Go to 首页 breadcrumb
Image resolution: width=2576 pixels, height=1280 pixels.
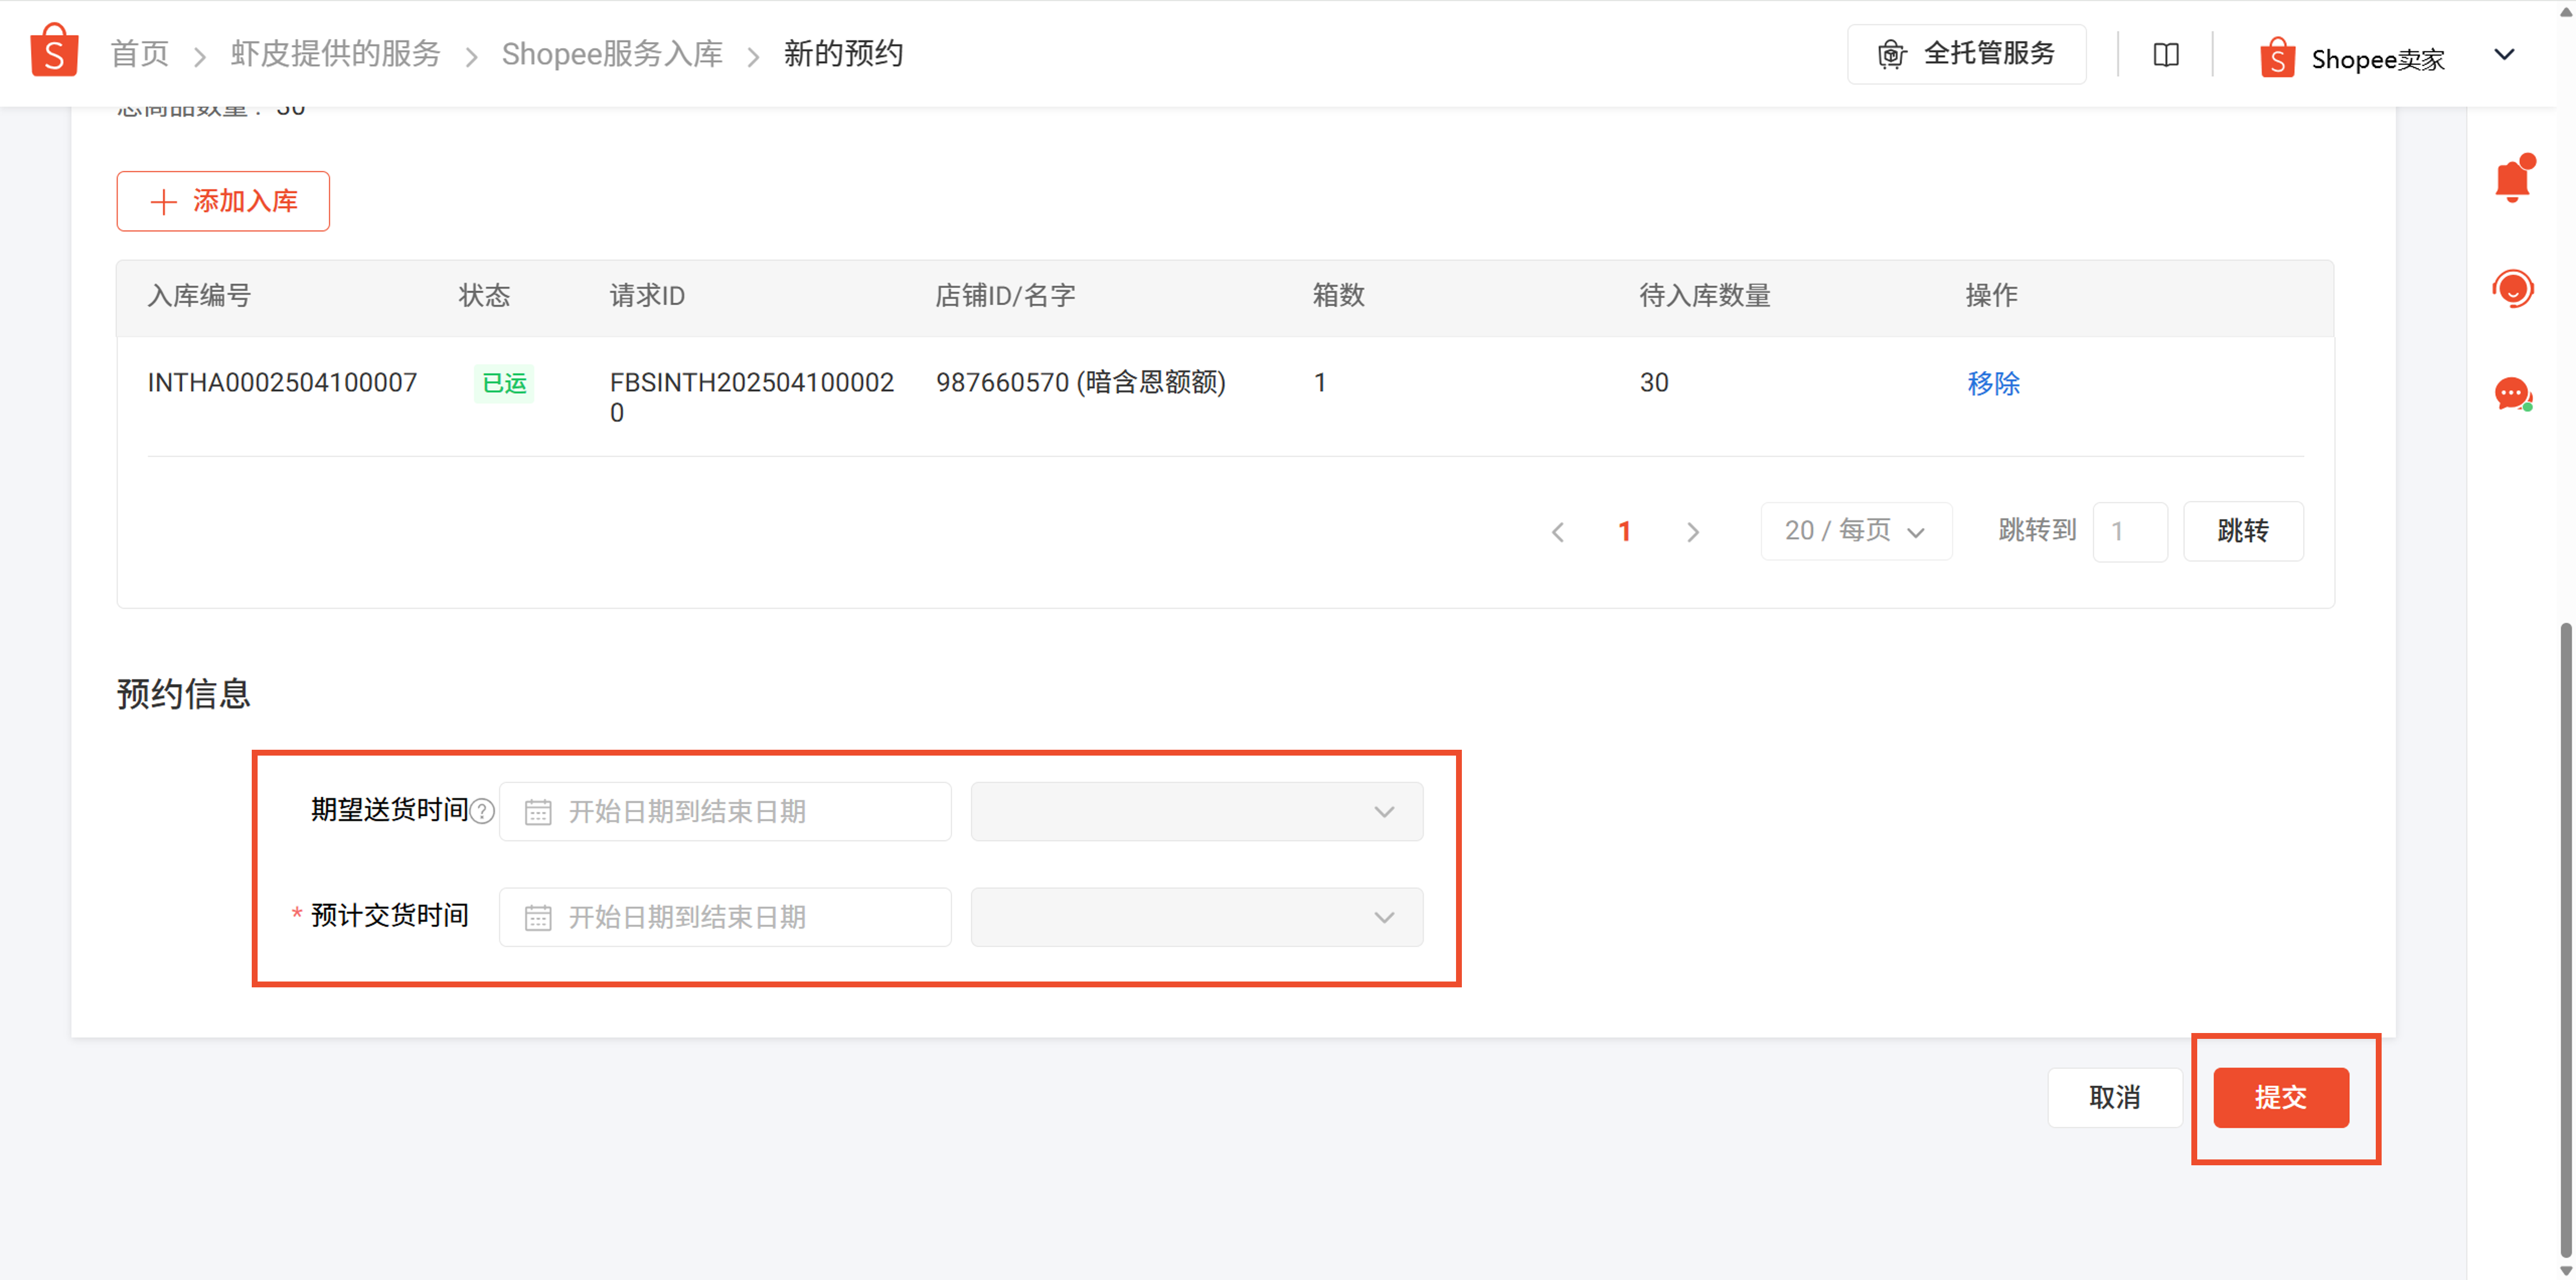click(x=139, y=54)
